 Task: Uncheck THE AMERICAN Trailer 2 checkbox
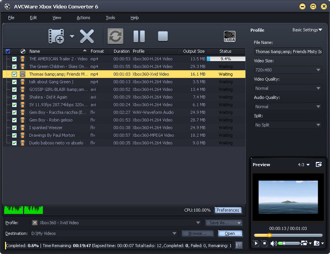point(14,59)
